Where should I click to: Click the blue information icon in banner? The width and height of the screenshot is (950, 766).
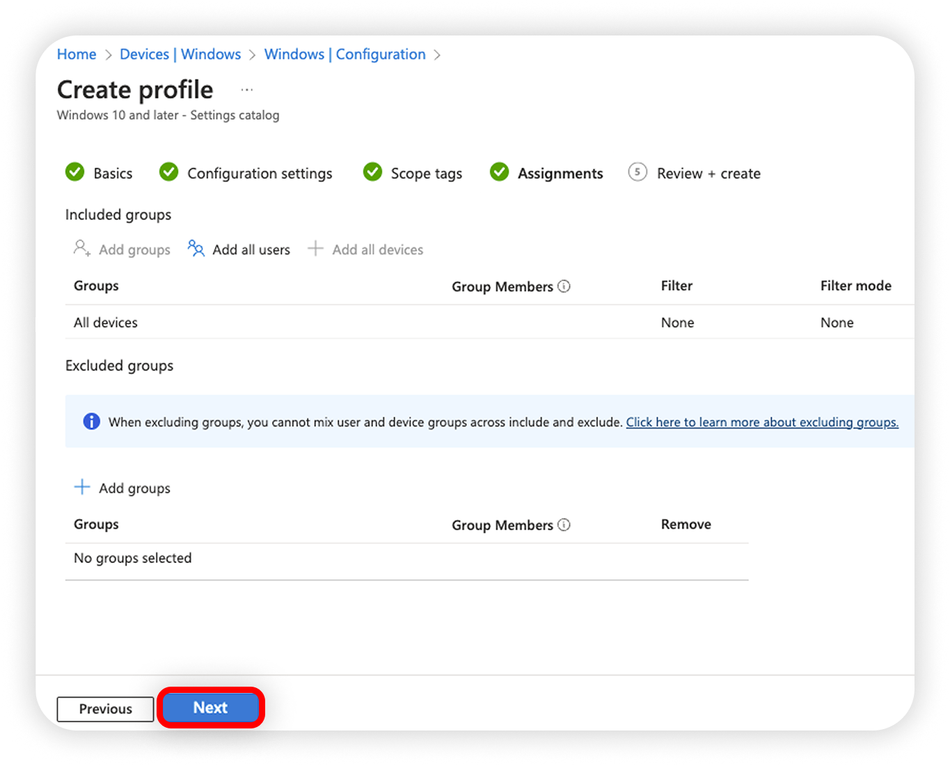(x=91, y=422)
